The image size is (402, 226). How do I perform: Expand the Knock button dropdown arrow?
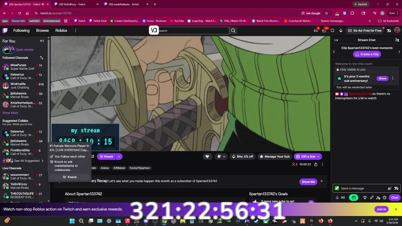(x=119, y=156)
